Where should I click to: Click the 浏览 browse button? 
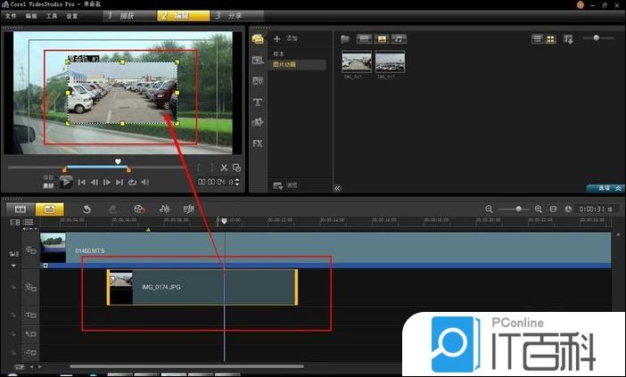click(287, 185)
